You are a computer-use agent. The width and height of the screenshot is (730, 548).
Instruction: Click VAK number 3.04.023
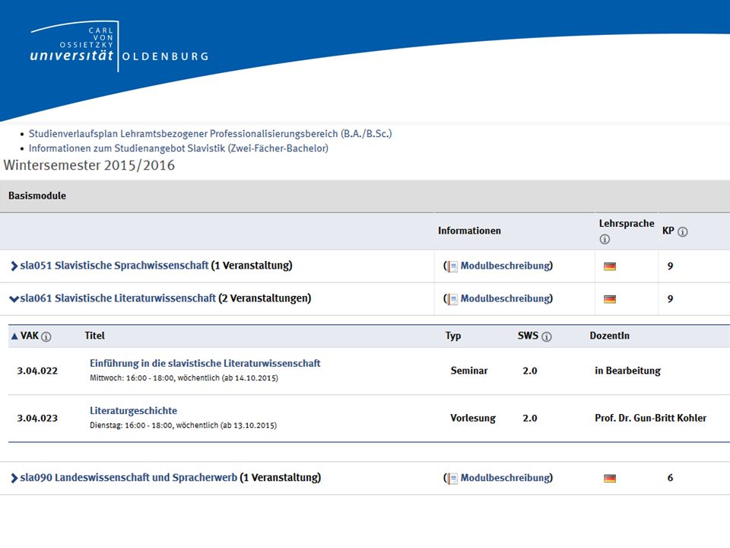pos(37,419)
